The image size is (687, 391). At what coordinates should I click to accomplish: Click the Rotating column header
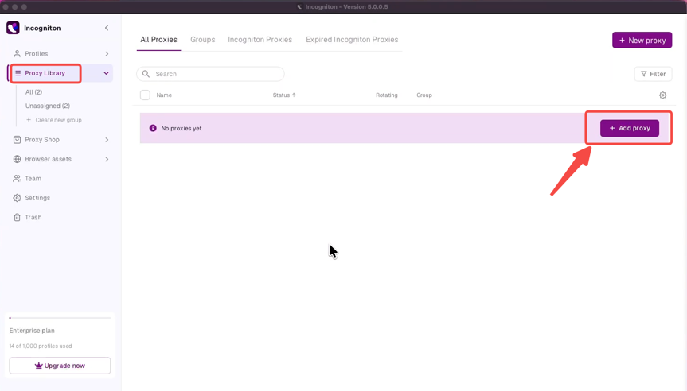pyautogui.click(x=386, y=95)
